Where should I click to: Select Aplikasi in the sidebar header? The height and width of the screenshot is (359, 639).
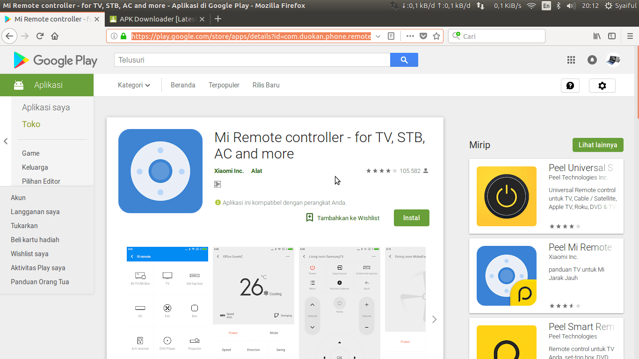click(47, 85)
